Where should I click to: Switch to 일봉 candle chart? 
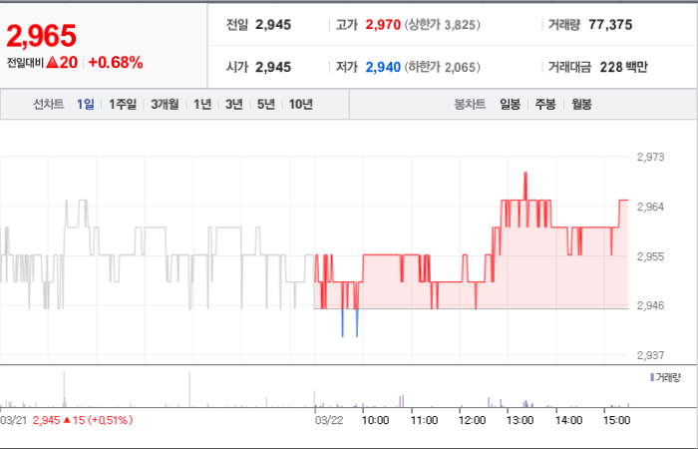[510, 104]
